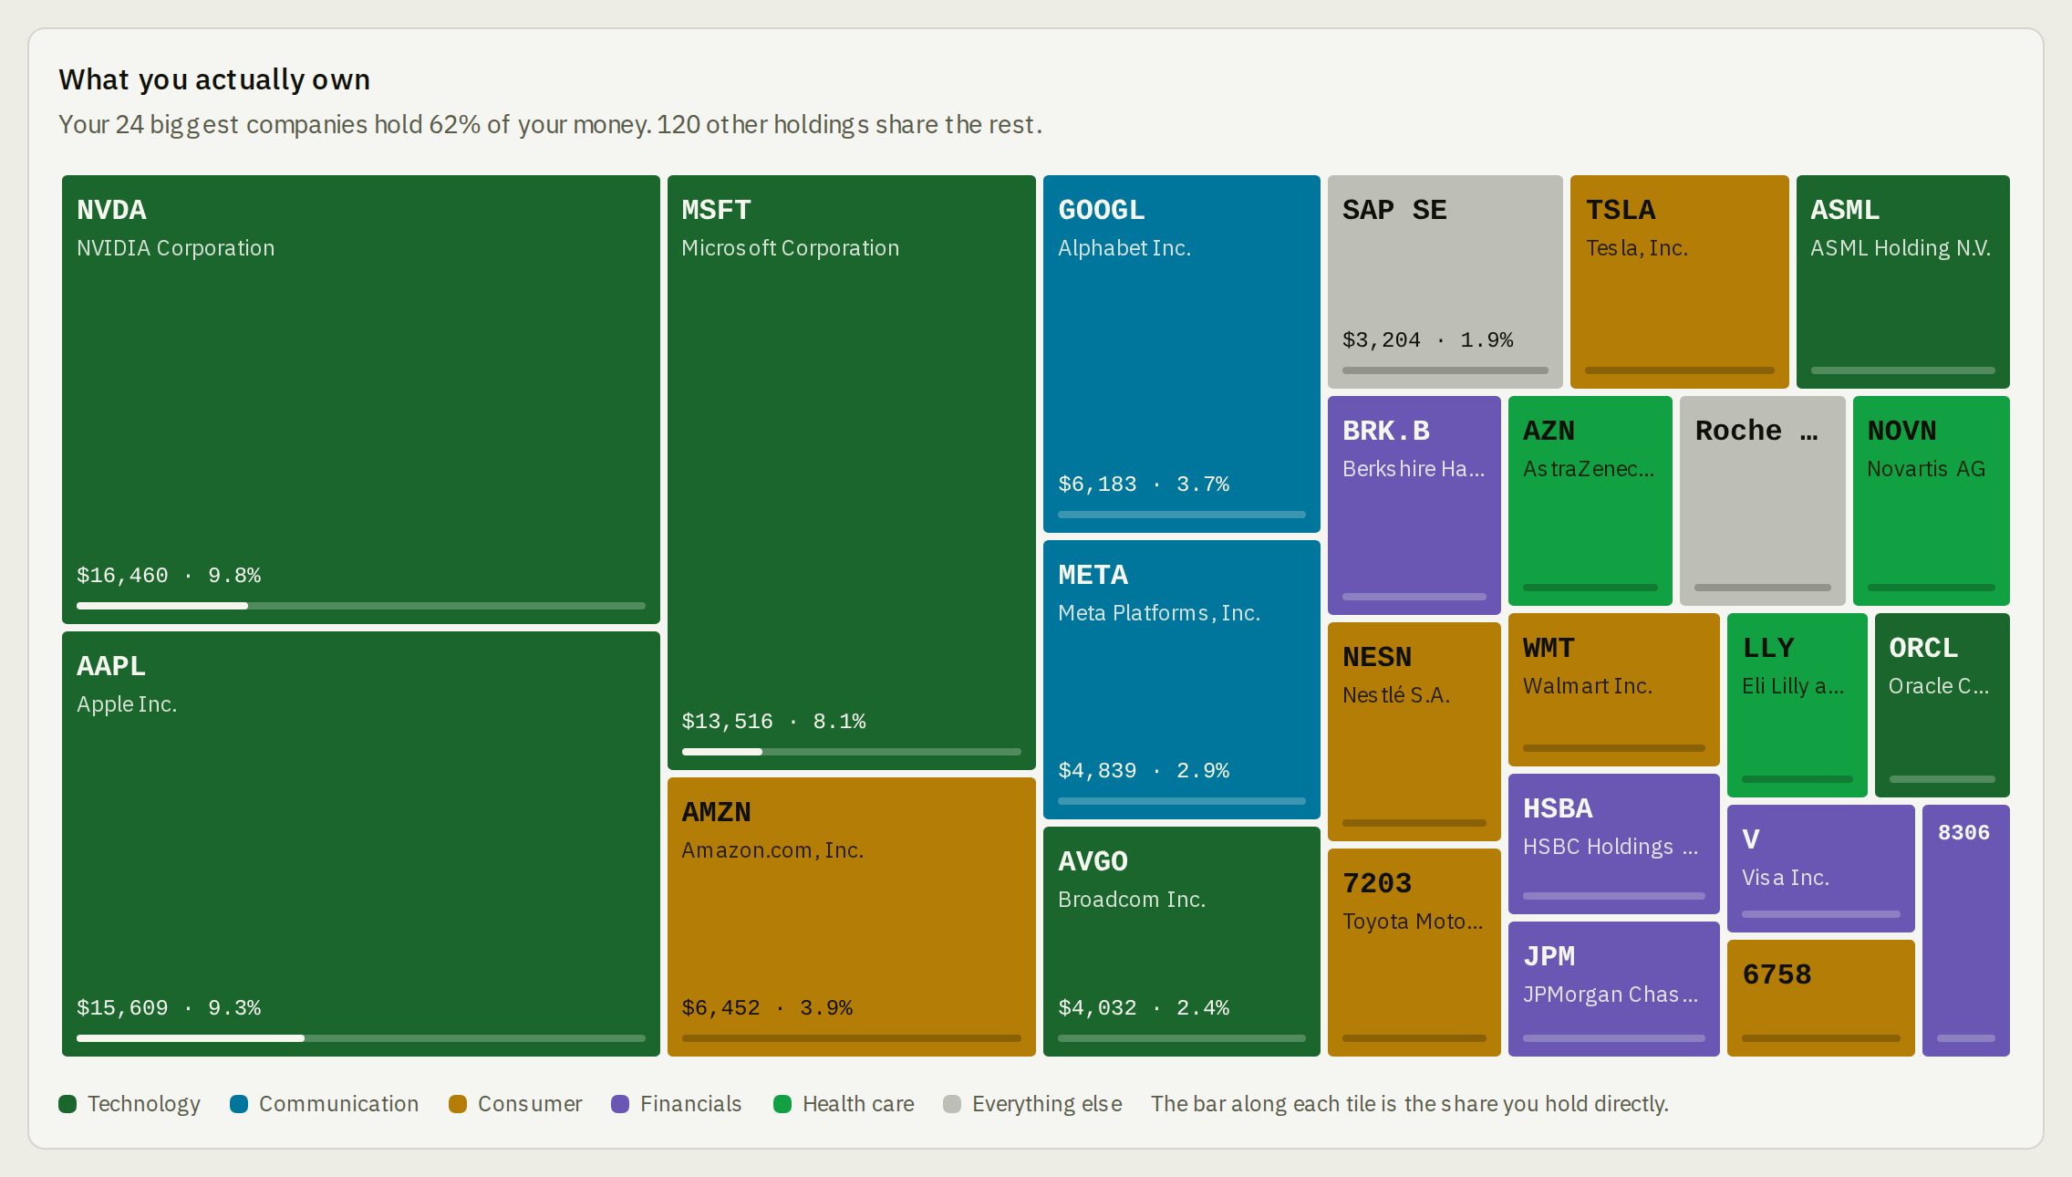2072x1177 pixels.
Task: Open the V Visa Inc. tile
Action: click(x=1821, y=869)
